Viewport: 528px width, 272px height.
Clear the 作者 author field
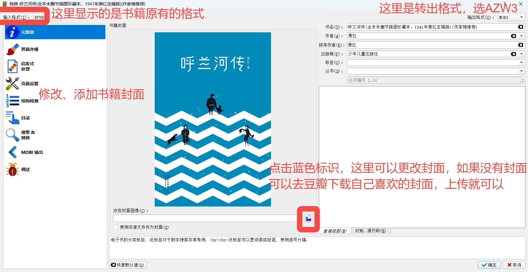(x=513, y=36)
